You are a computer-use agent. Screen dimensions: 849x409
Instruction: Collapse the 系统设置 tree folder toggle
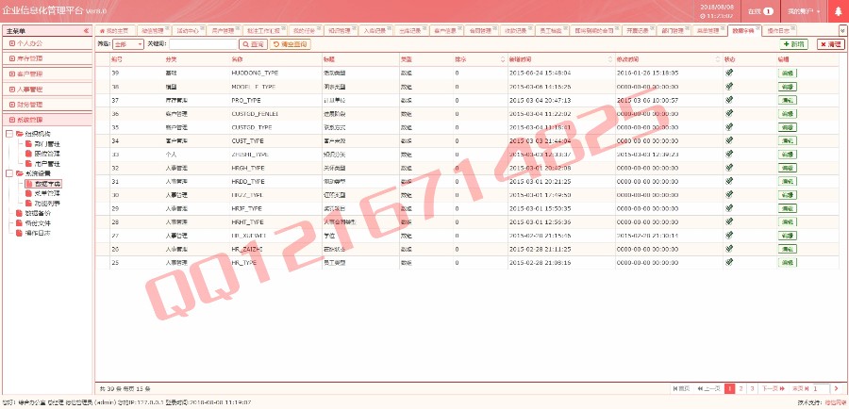(x=9, y=173)
